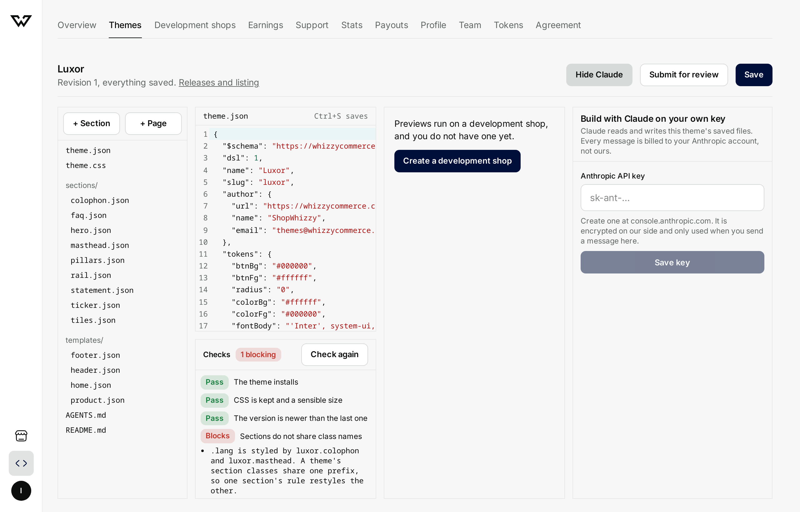Click editor line 17 fontBody value

pyautogui.click(x=330, y=326)
